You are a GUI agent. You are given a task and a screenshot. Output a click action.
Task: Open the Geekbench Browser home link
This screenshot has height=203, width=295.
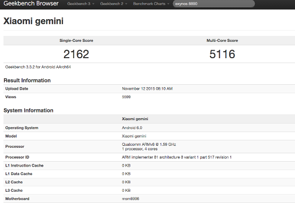coord(31,3)
